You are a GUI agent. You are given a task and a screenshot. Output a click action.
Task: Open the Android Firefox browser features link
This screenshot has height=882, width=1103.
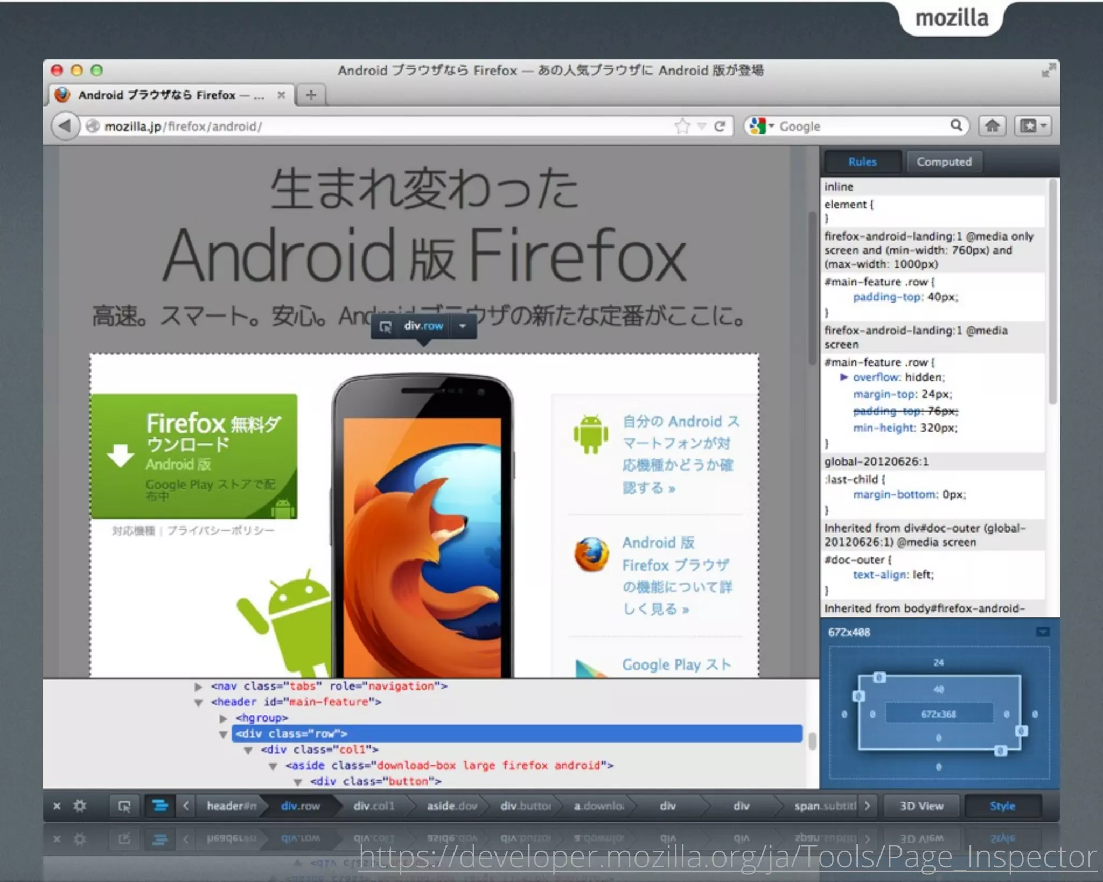(677, 576)
